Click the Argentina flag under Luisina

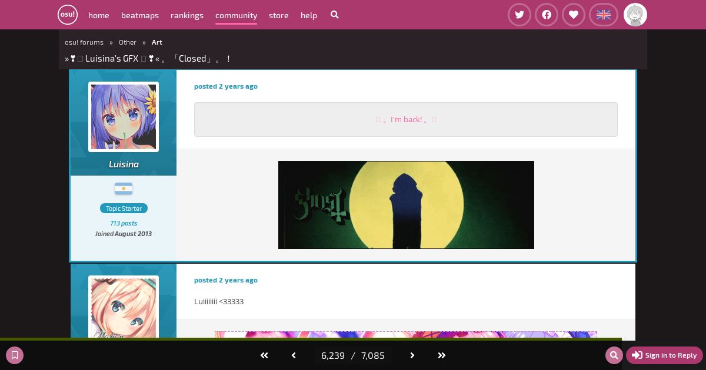(124, 189)
